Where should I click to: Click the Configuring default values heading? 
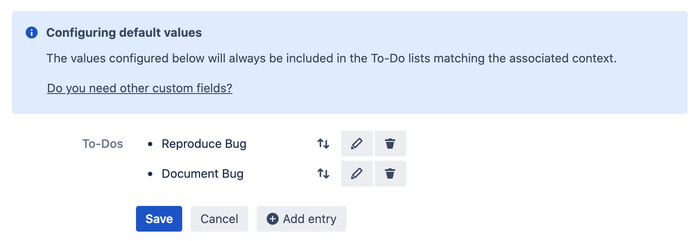[124, 33]
